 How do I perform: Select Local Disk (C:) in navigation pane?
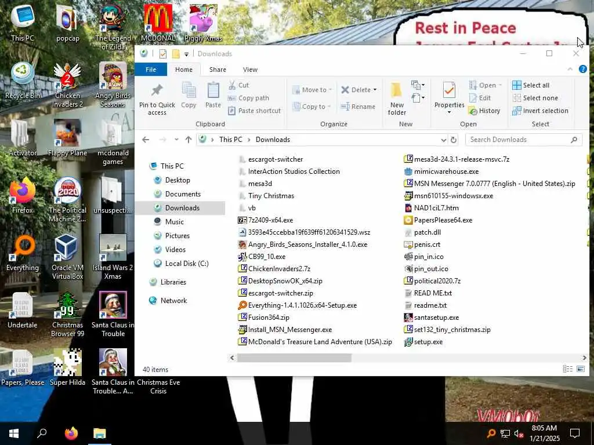point(187,264)
